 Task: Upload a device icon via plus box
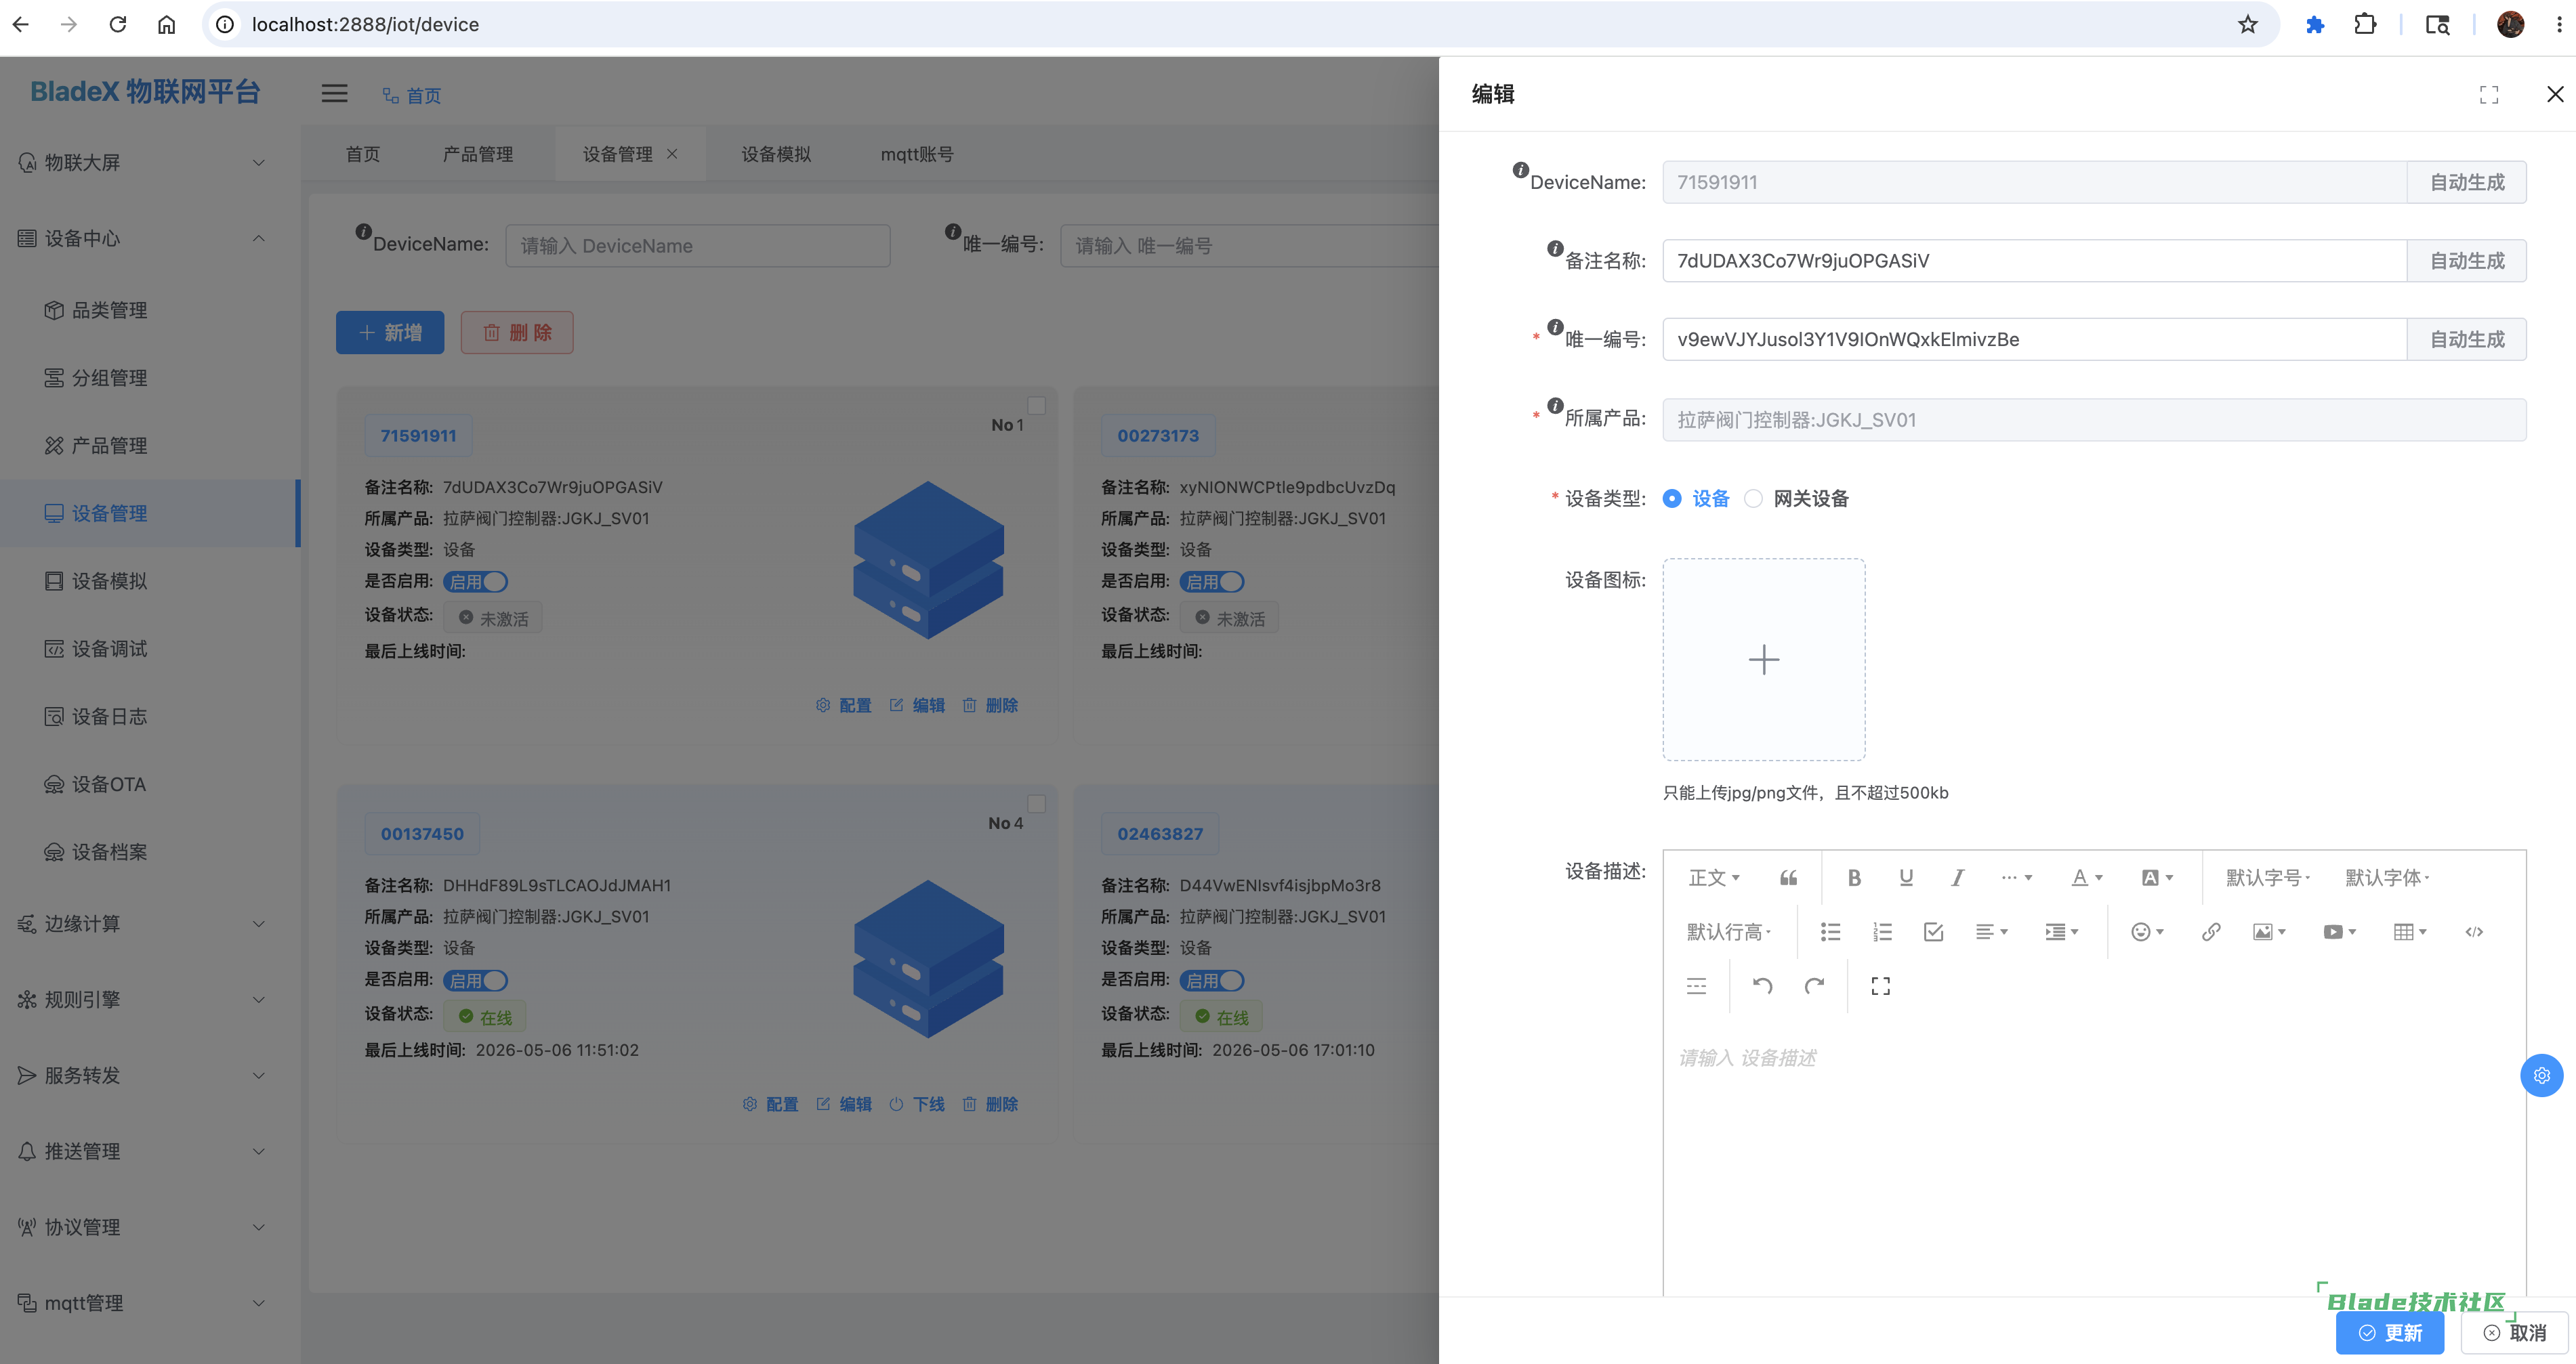1764,660
